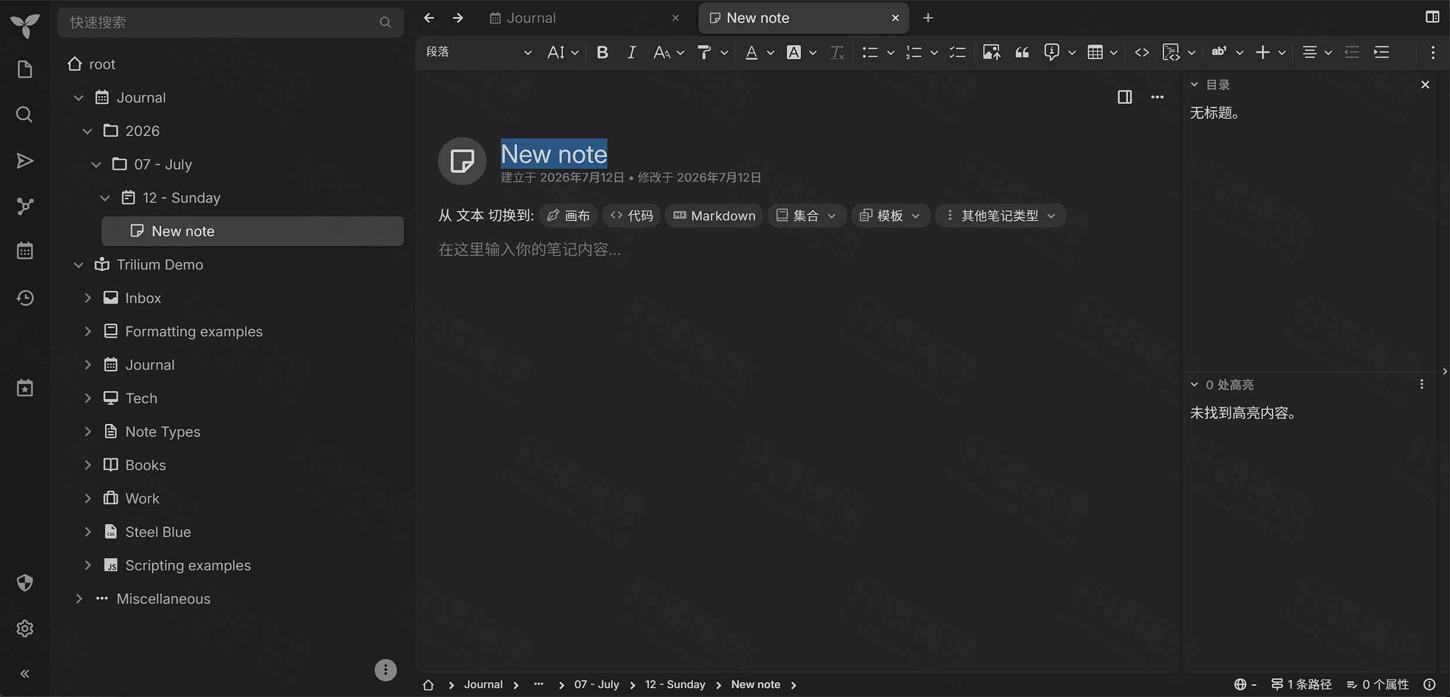Screen dimensions: 1450x697
Task: Open search notes from left launcher
Action: coord(25,114)
